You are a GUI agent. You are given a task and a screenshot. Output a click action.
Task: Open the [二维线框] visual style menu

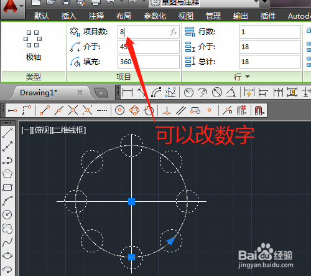pos(69,130)
